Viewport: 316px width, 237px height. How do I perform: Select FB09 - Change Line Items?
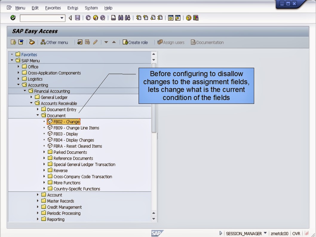(73, 128)
